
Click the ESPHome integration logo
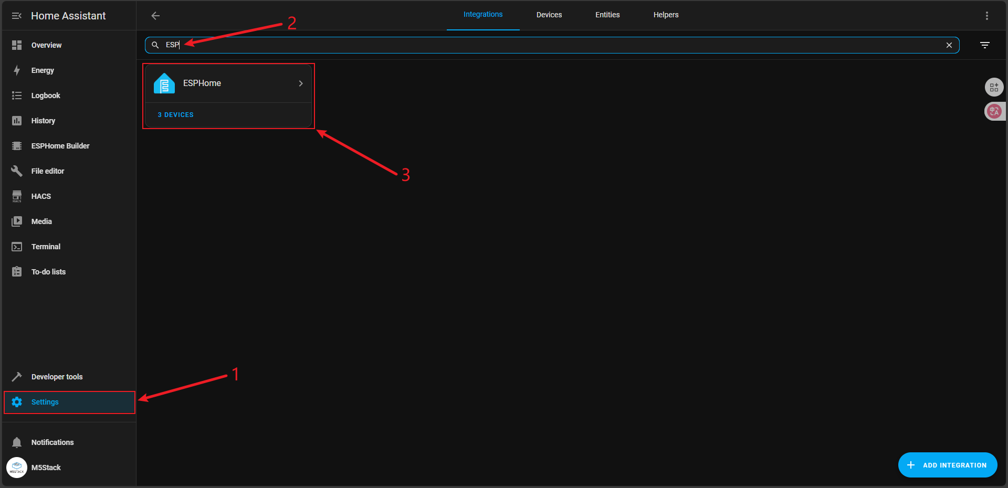pyautogui.click(x=164, y=83)
